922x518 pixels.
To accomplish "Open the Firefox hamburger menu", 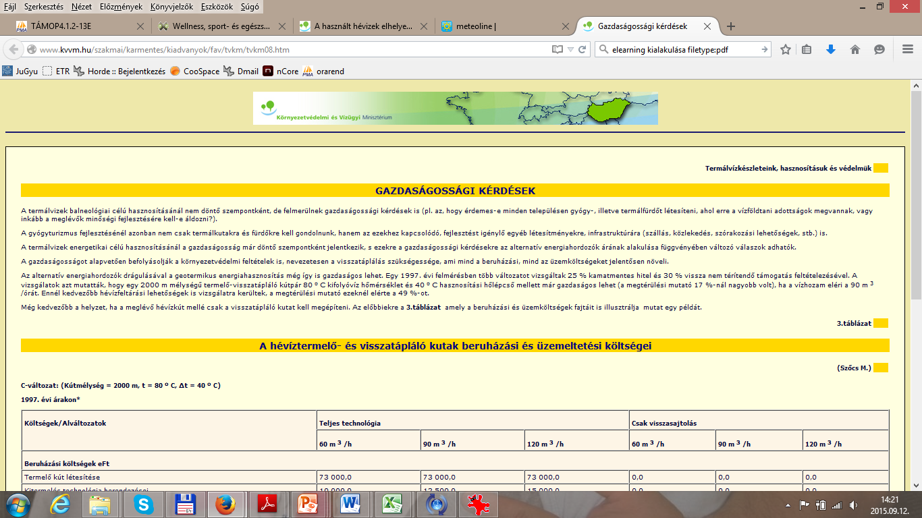I will pos(908,49).
